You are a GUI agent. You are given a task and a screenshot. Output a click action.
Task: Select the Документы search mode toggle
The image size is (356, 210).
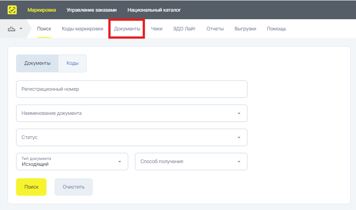pyautogui.click(x=38, y=63)
